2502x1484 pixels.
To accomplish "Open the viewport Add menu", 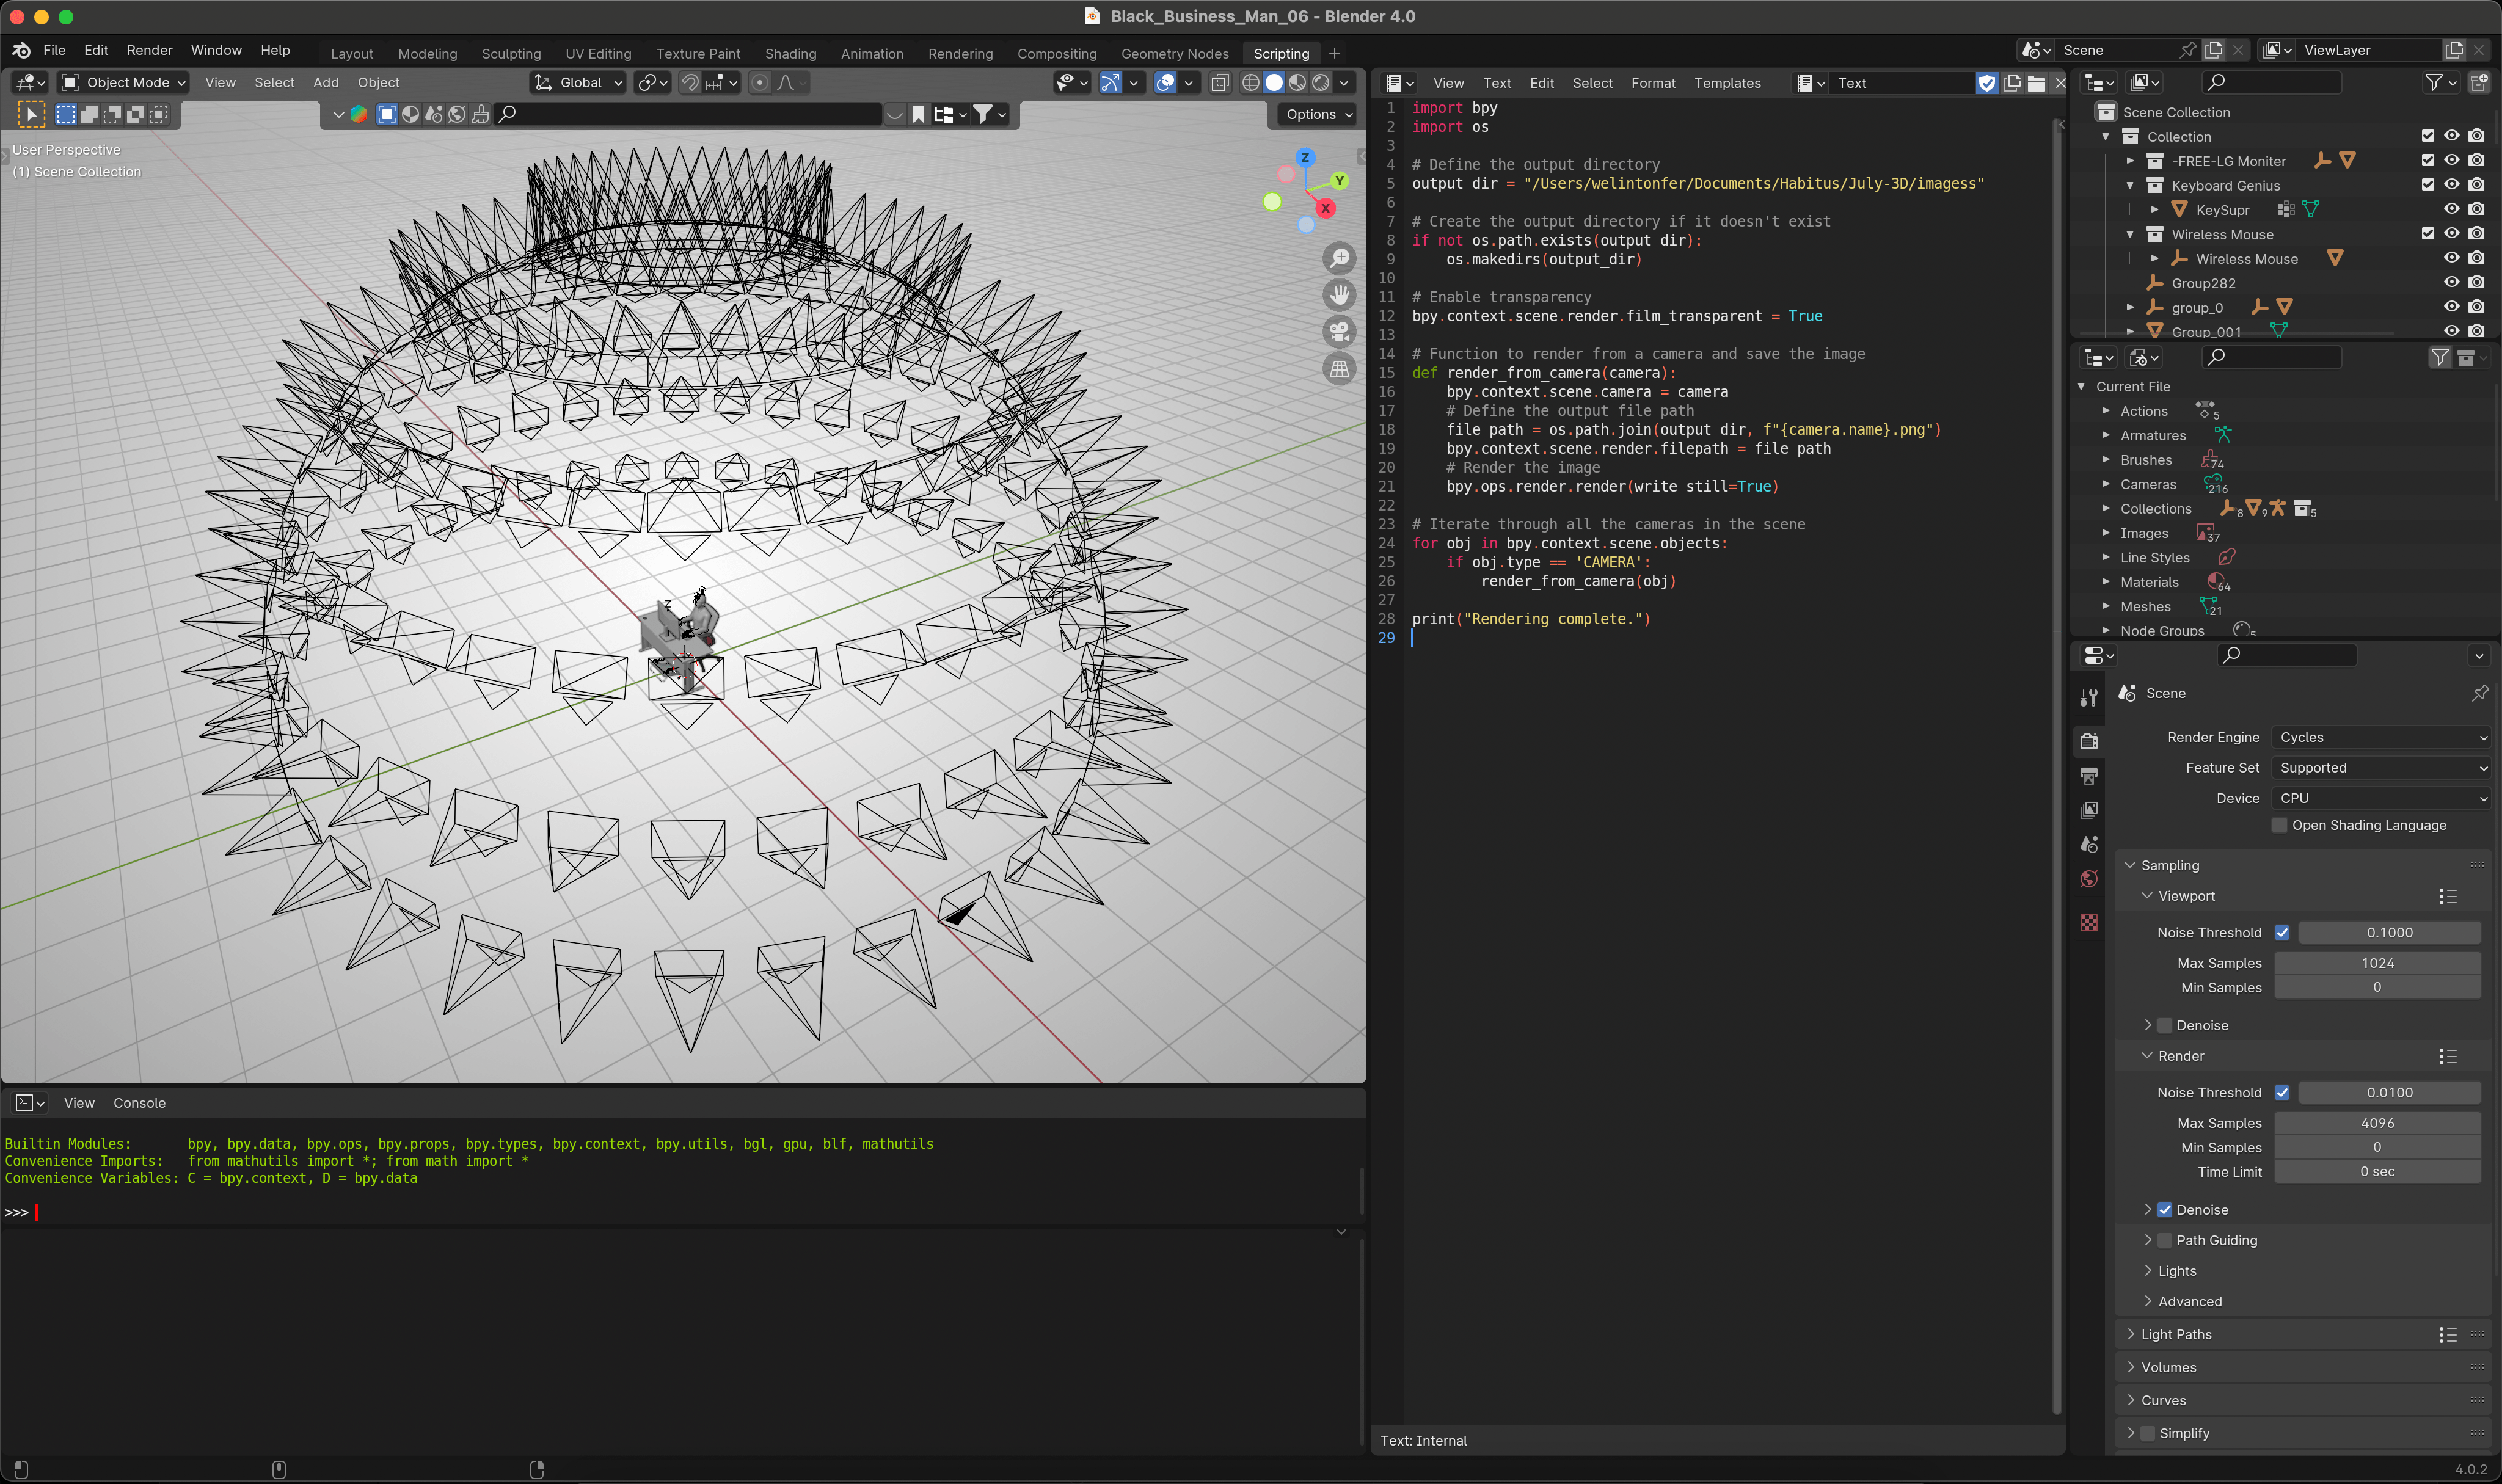I will click(x=326, y=83).
